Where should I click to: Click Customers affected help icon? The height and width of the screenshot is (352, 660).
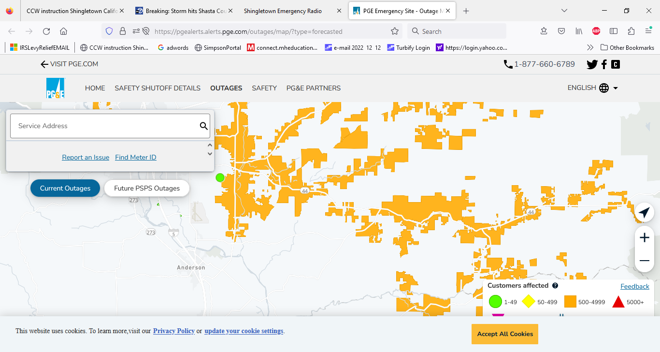click(555, 286)
